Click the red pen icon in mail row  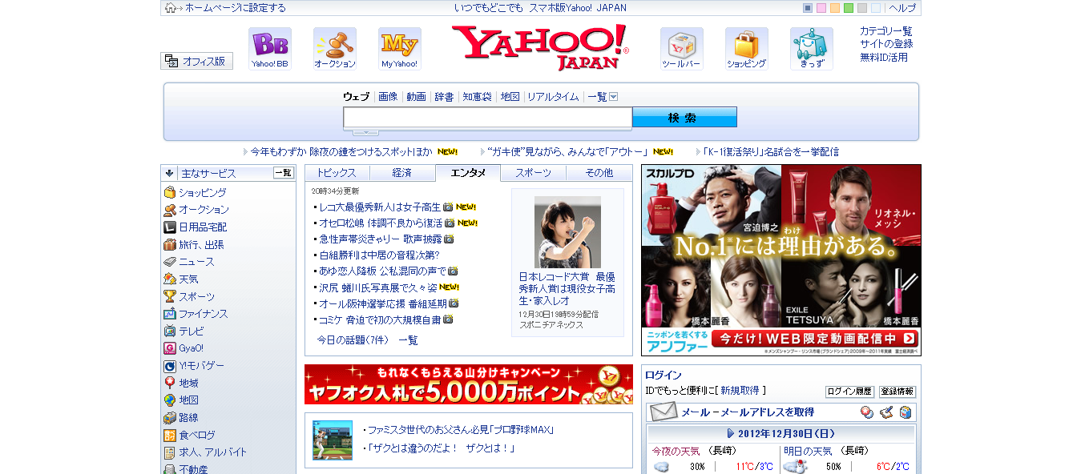click(885, 412)
